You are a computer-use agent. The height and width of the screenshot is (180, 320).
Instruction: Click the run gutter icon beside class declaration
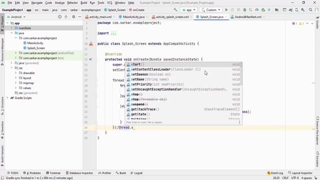(91, 43)
